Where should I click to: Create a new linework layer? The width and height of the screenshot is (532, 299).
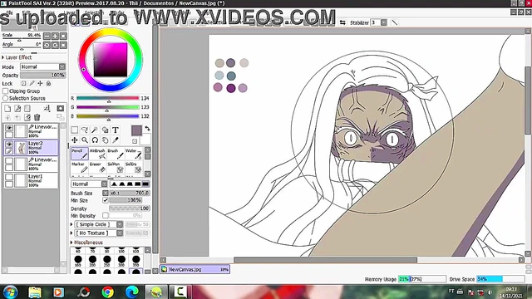tap(17, 109)
